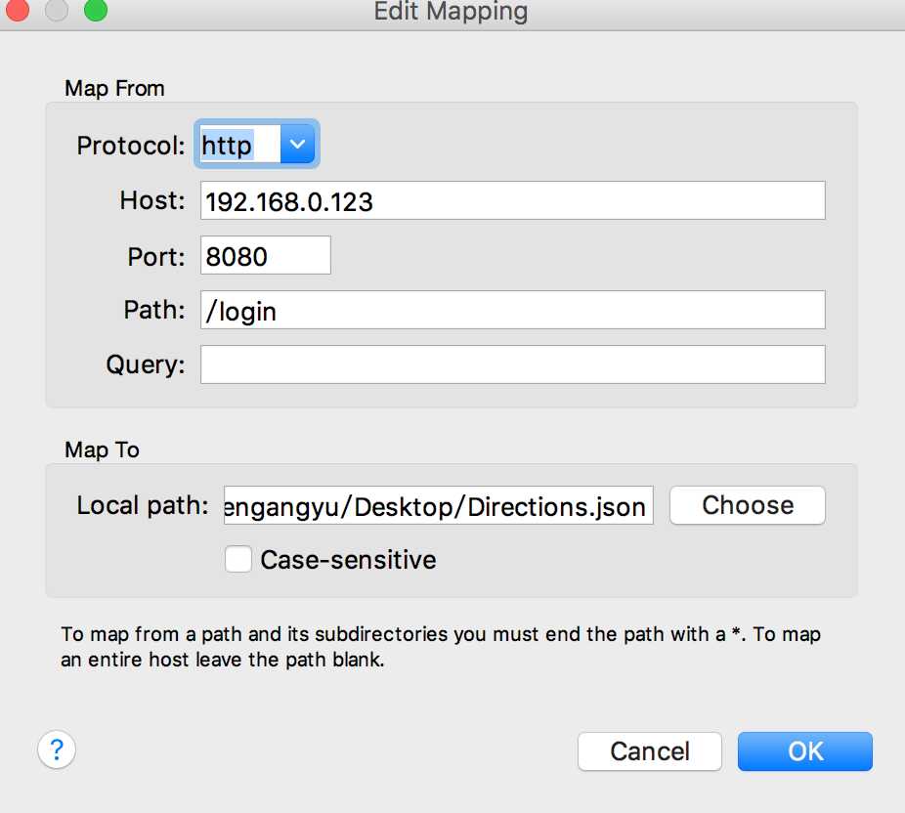Click the Choose button for local path
905x813 pixels.
[x=748, y=505]
